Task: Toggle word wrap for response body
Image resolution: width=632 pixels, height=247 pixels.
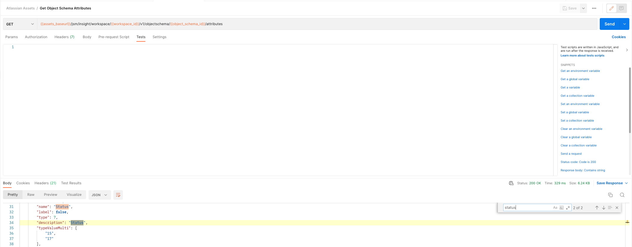Action: click(118, 195)
